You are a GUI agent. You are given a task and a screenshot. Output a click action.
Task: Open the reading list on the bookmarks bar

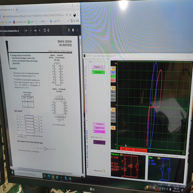click(75, 21)
